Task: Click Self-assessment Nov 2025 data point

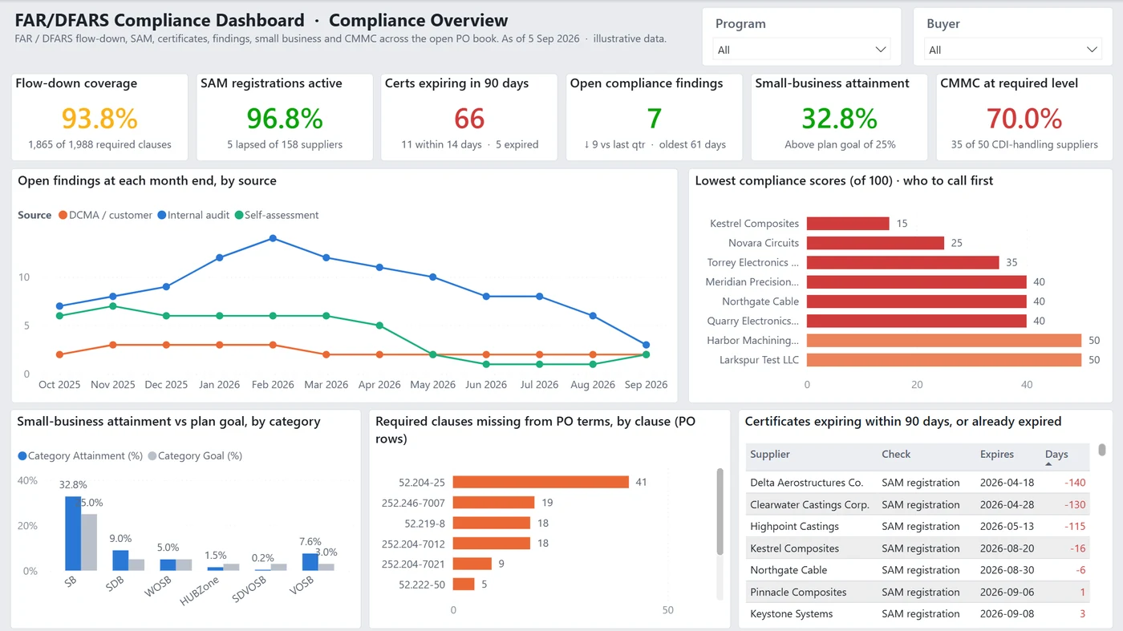Action: pyautogui.click(x=113, y=306)
